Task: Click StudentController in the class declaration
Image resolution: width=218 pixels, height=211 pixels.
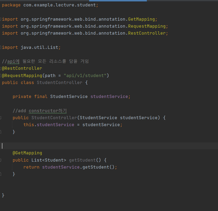Action: coord(60,83)
